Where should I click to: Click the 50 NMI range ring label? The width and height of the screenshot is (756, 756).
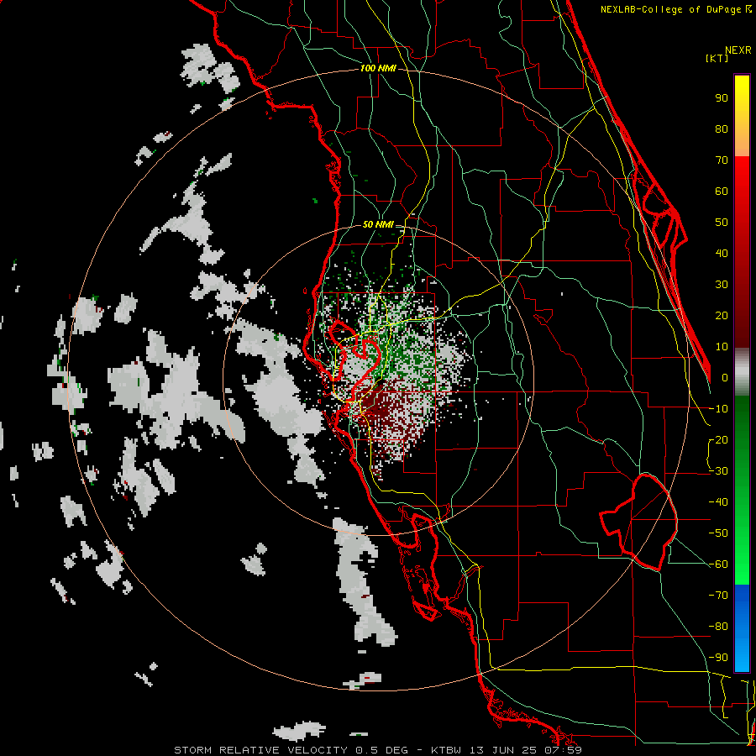click(x=378, y=224)
